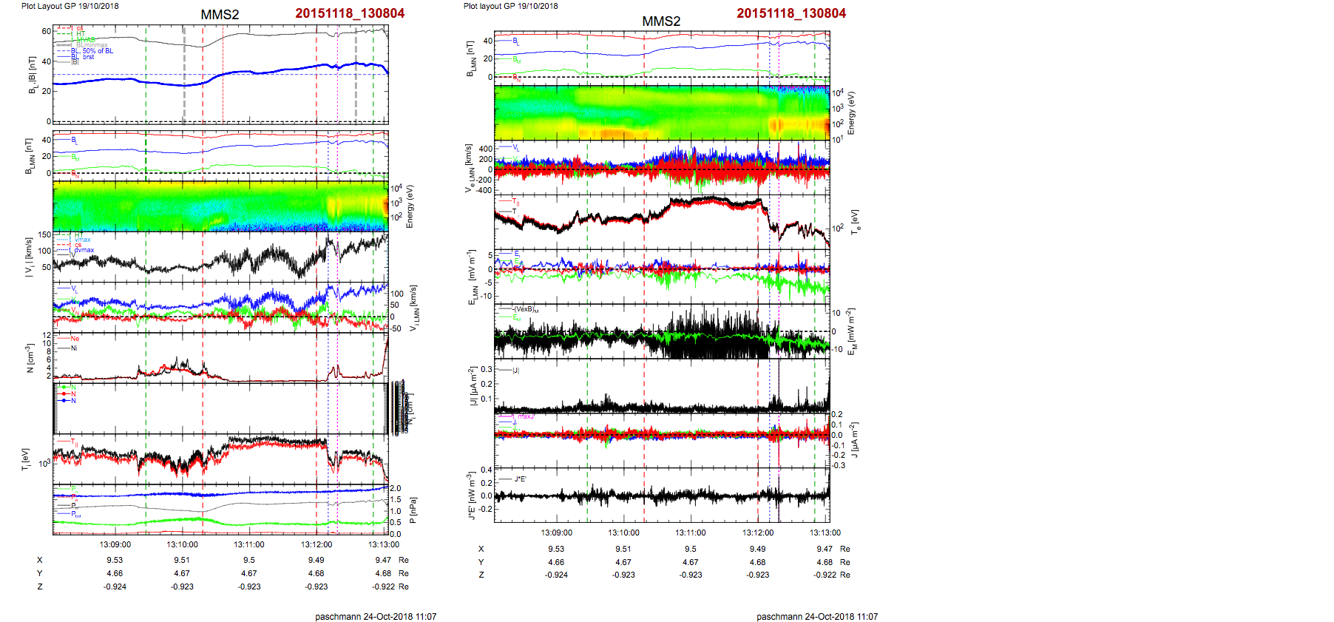
Task: Click the B_LMN [nT] axis label in right plot
Action: (470, 58)
